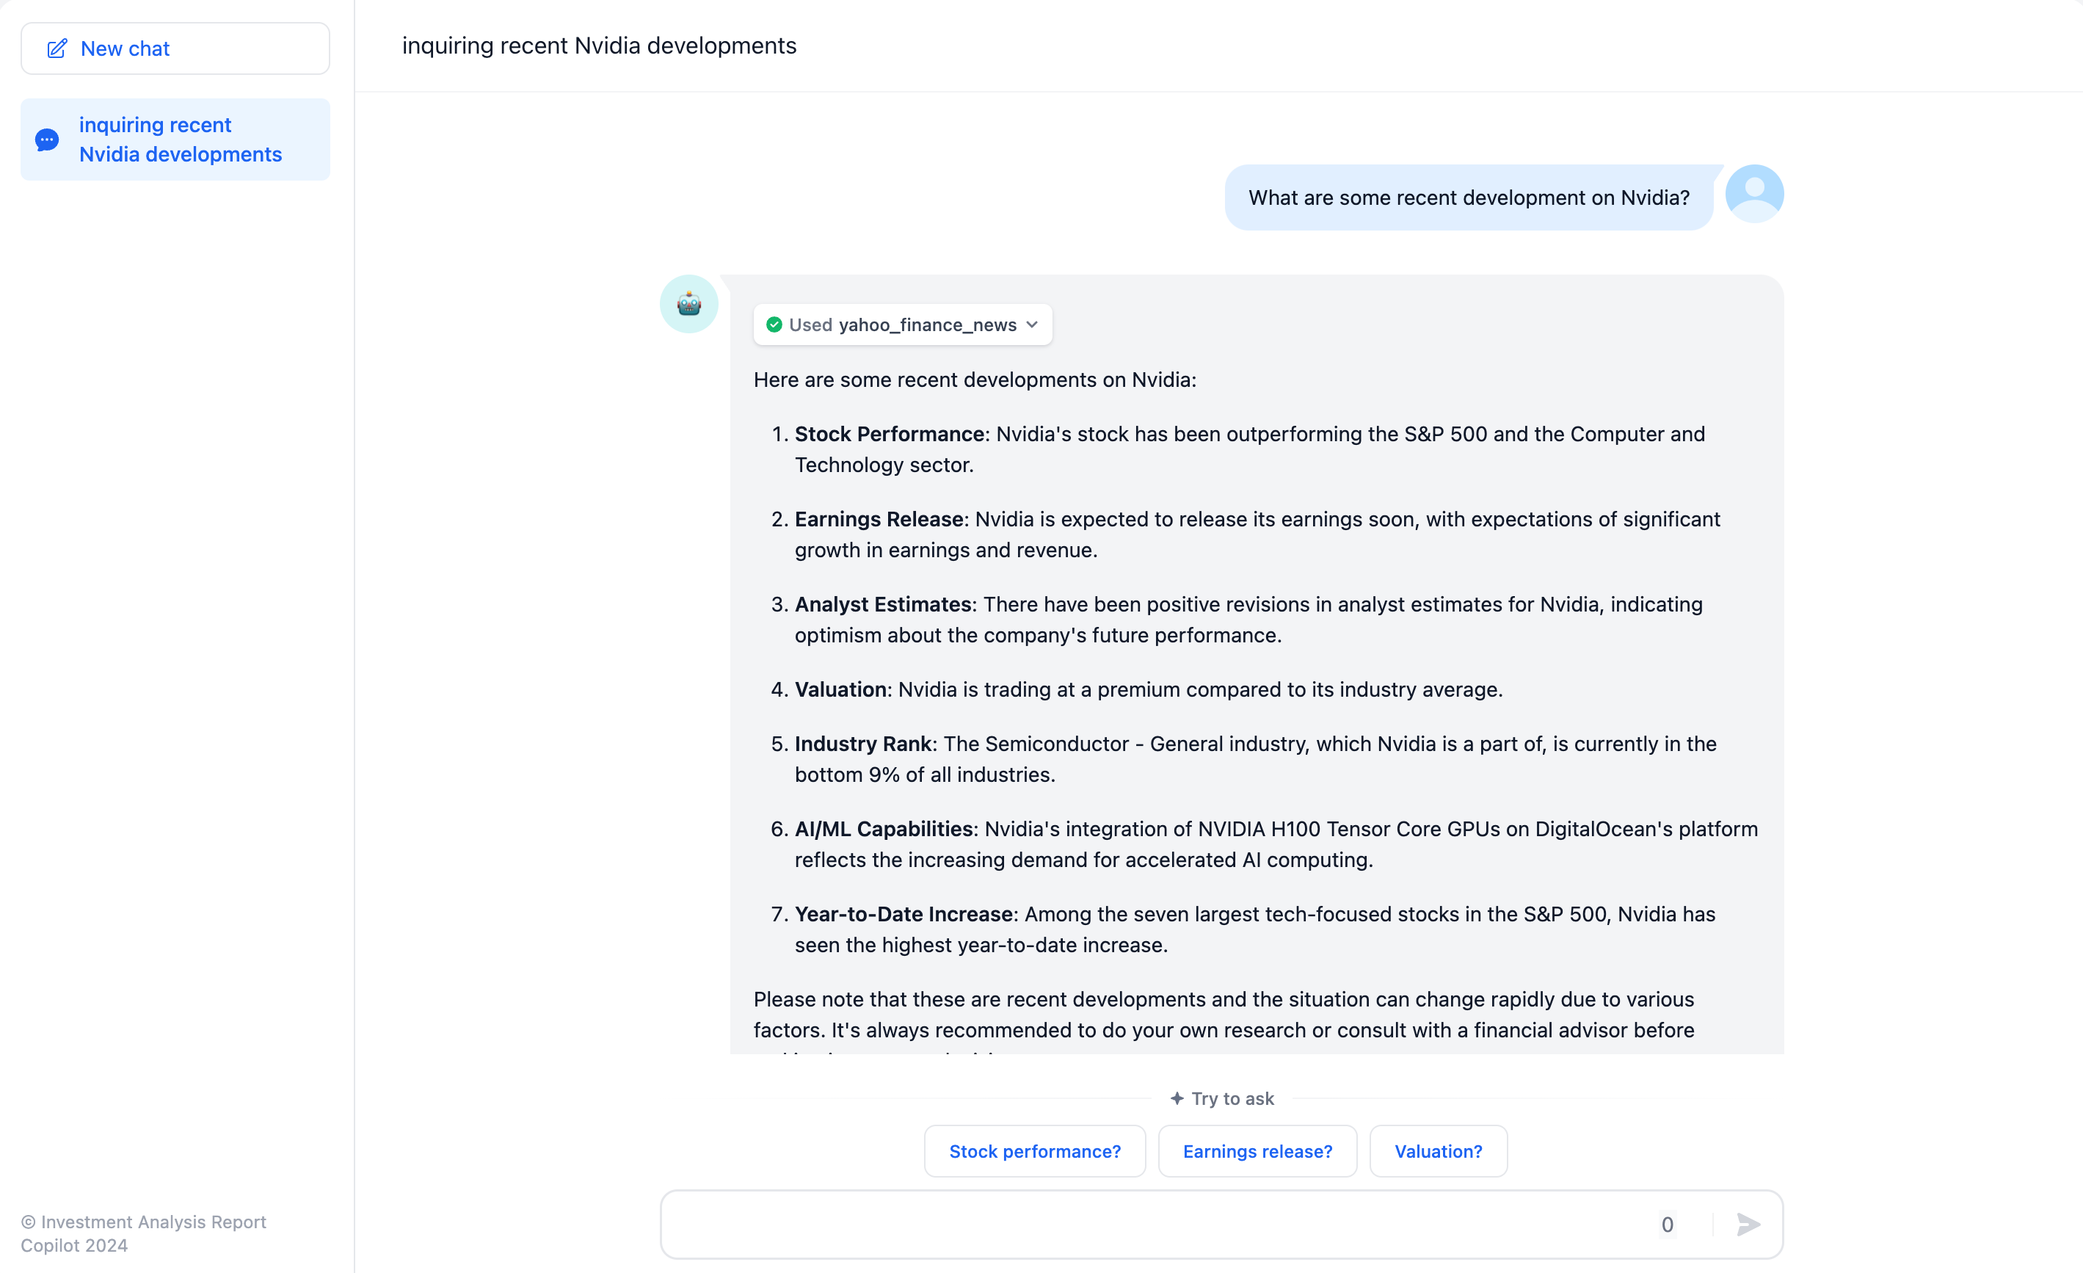The height and width of the screenshot is (1273, 2083).
Task: Ask the Stock performance? suggestion
Action: pos(1034,1150)
